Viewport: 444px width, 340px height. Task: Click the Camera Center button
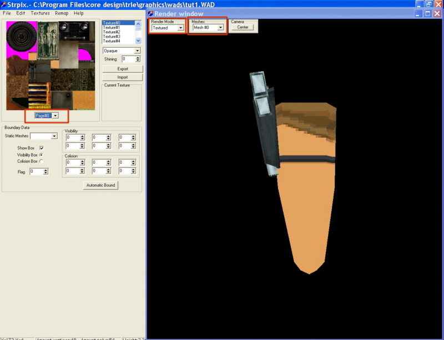243,27
